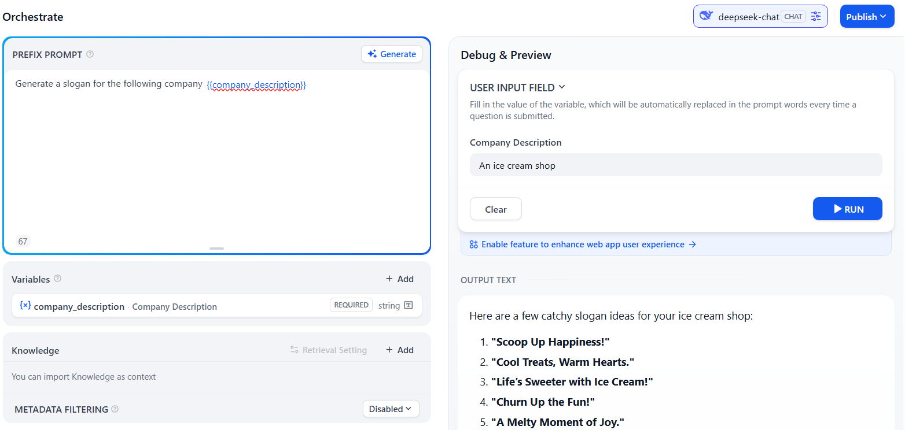The image size is (905, 430).
Task: Click arrow at end of Enable feature banner
Action: pyautogui.click(x=692, y=244)
